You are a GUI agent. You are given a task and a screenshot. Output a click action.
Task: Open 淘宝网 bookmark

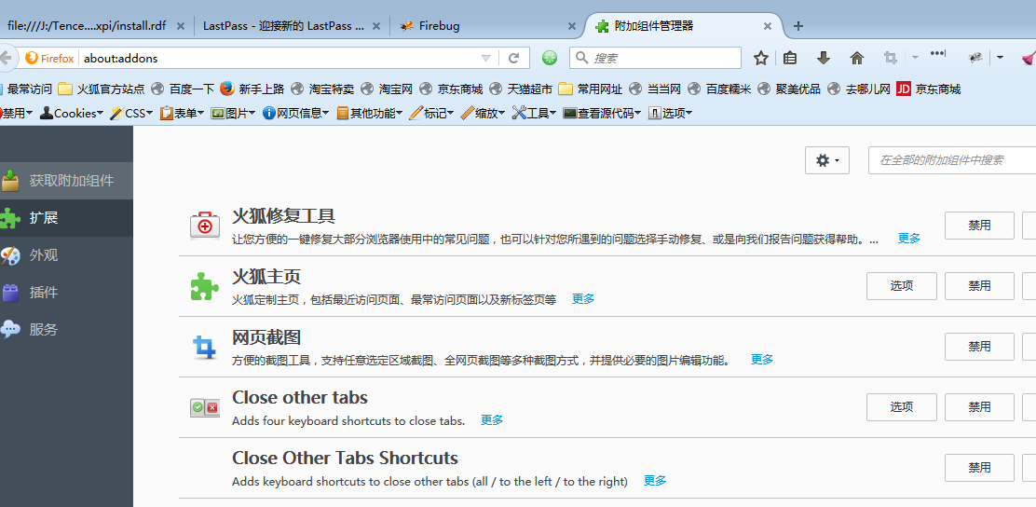(387, 89)
